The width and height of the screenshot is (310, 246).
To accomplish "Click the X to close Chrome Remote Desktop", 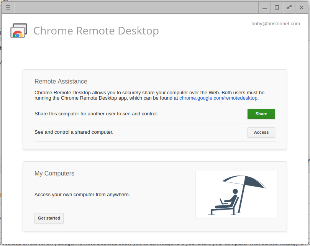I will [301, 7].
